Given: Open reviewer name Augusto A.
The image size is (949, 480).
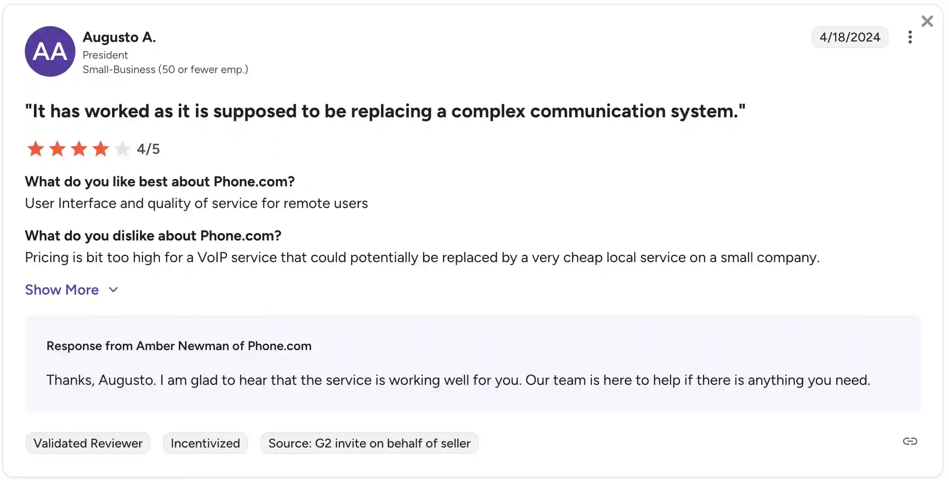Looking at the screenshot, I should point(119,37).
